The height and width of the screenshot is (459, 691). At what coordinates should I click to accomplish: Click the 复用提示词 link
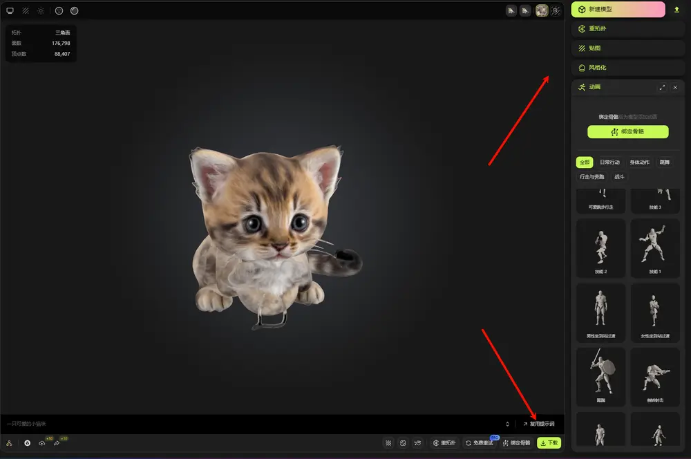click(x=538, y=424)
